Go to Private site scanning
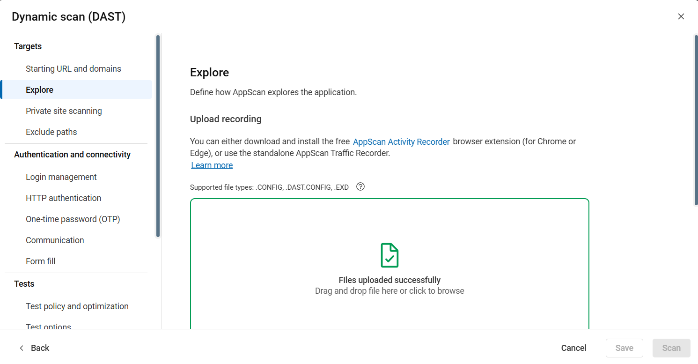 pos(64,111)
